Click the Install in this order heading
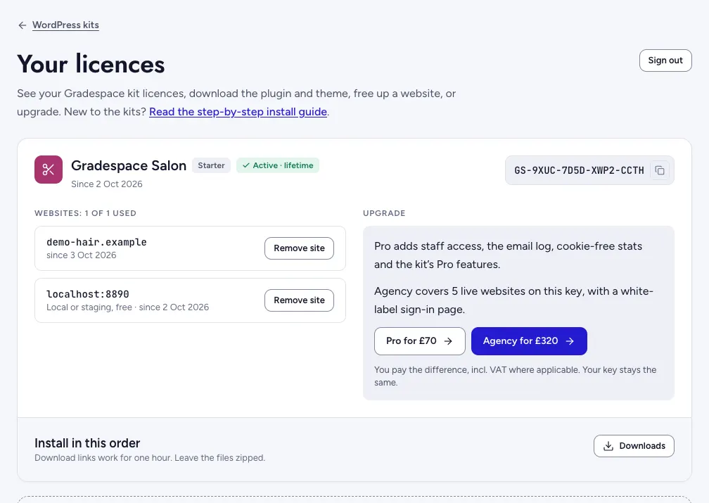 tap(87, 442)
